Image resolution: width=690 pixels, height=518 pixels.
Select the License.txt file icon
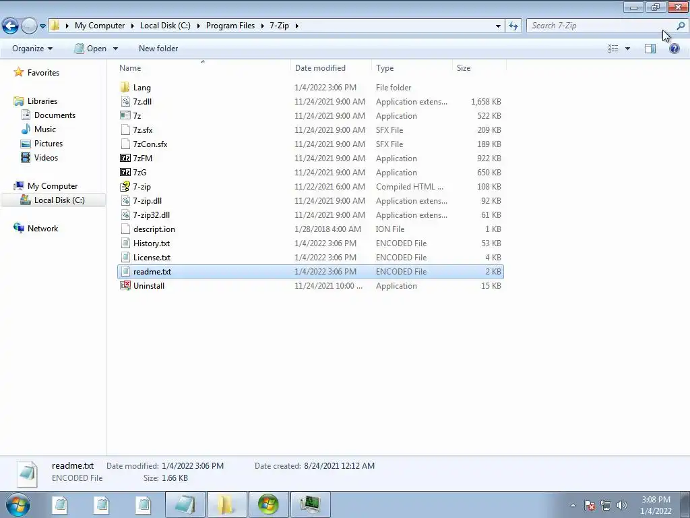(x=125, y=257)
